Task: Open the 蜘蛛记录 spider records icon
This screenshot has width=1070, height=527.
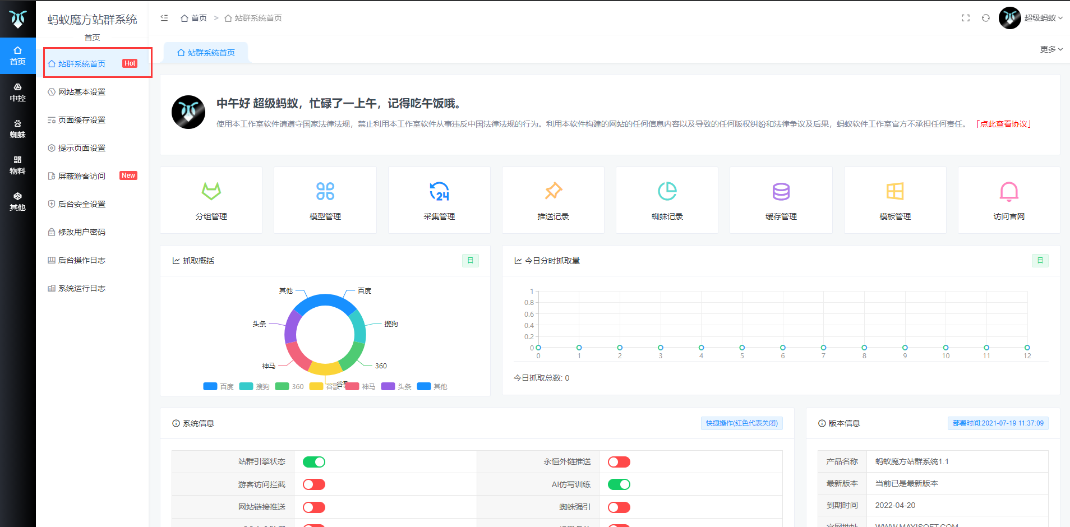Action: [667, 192]
